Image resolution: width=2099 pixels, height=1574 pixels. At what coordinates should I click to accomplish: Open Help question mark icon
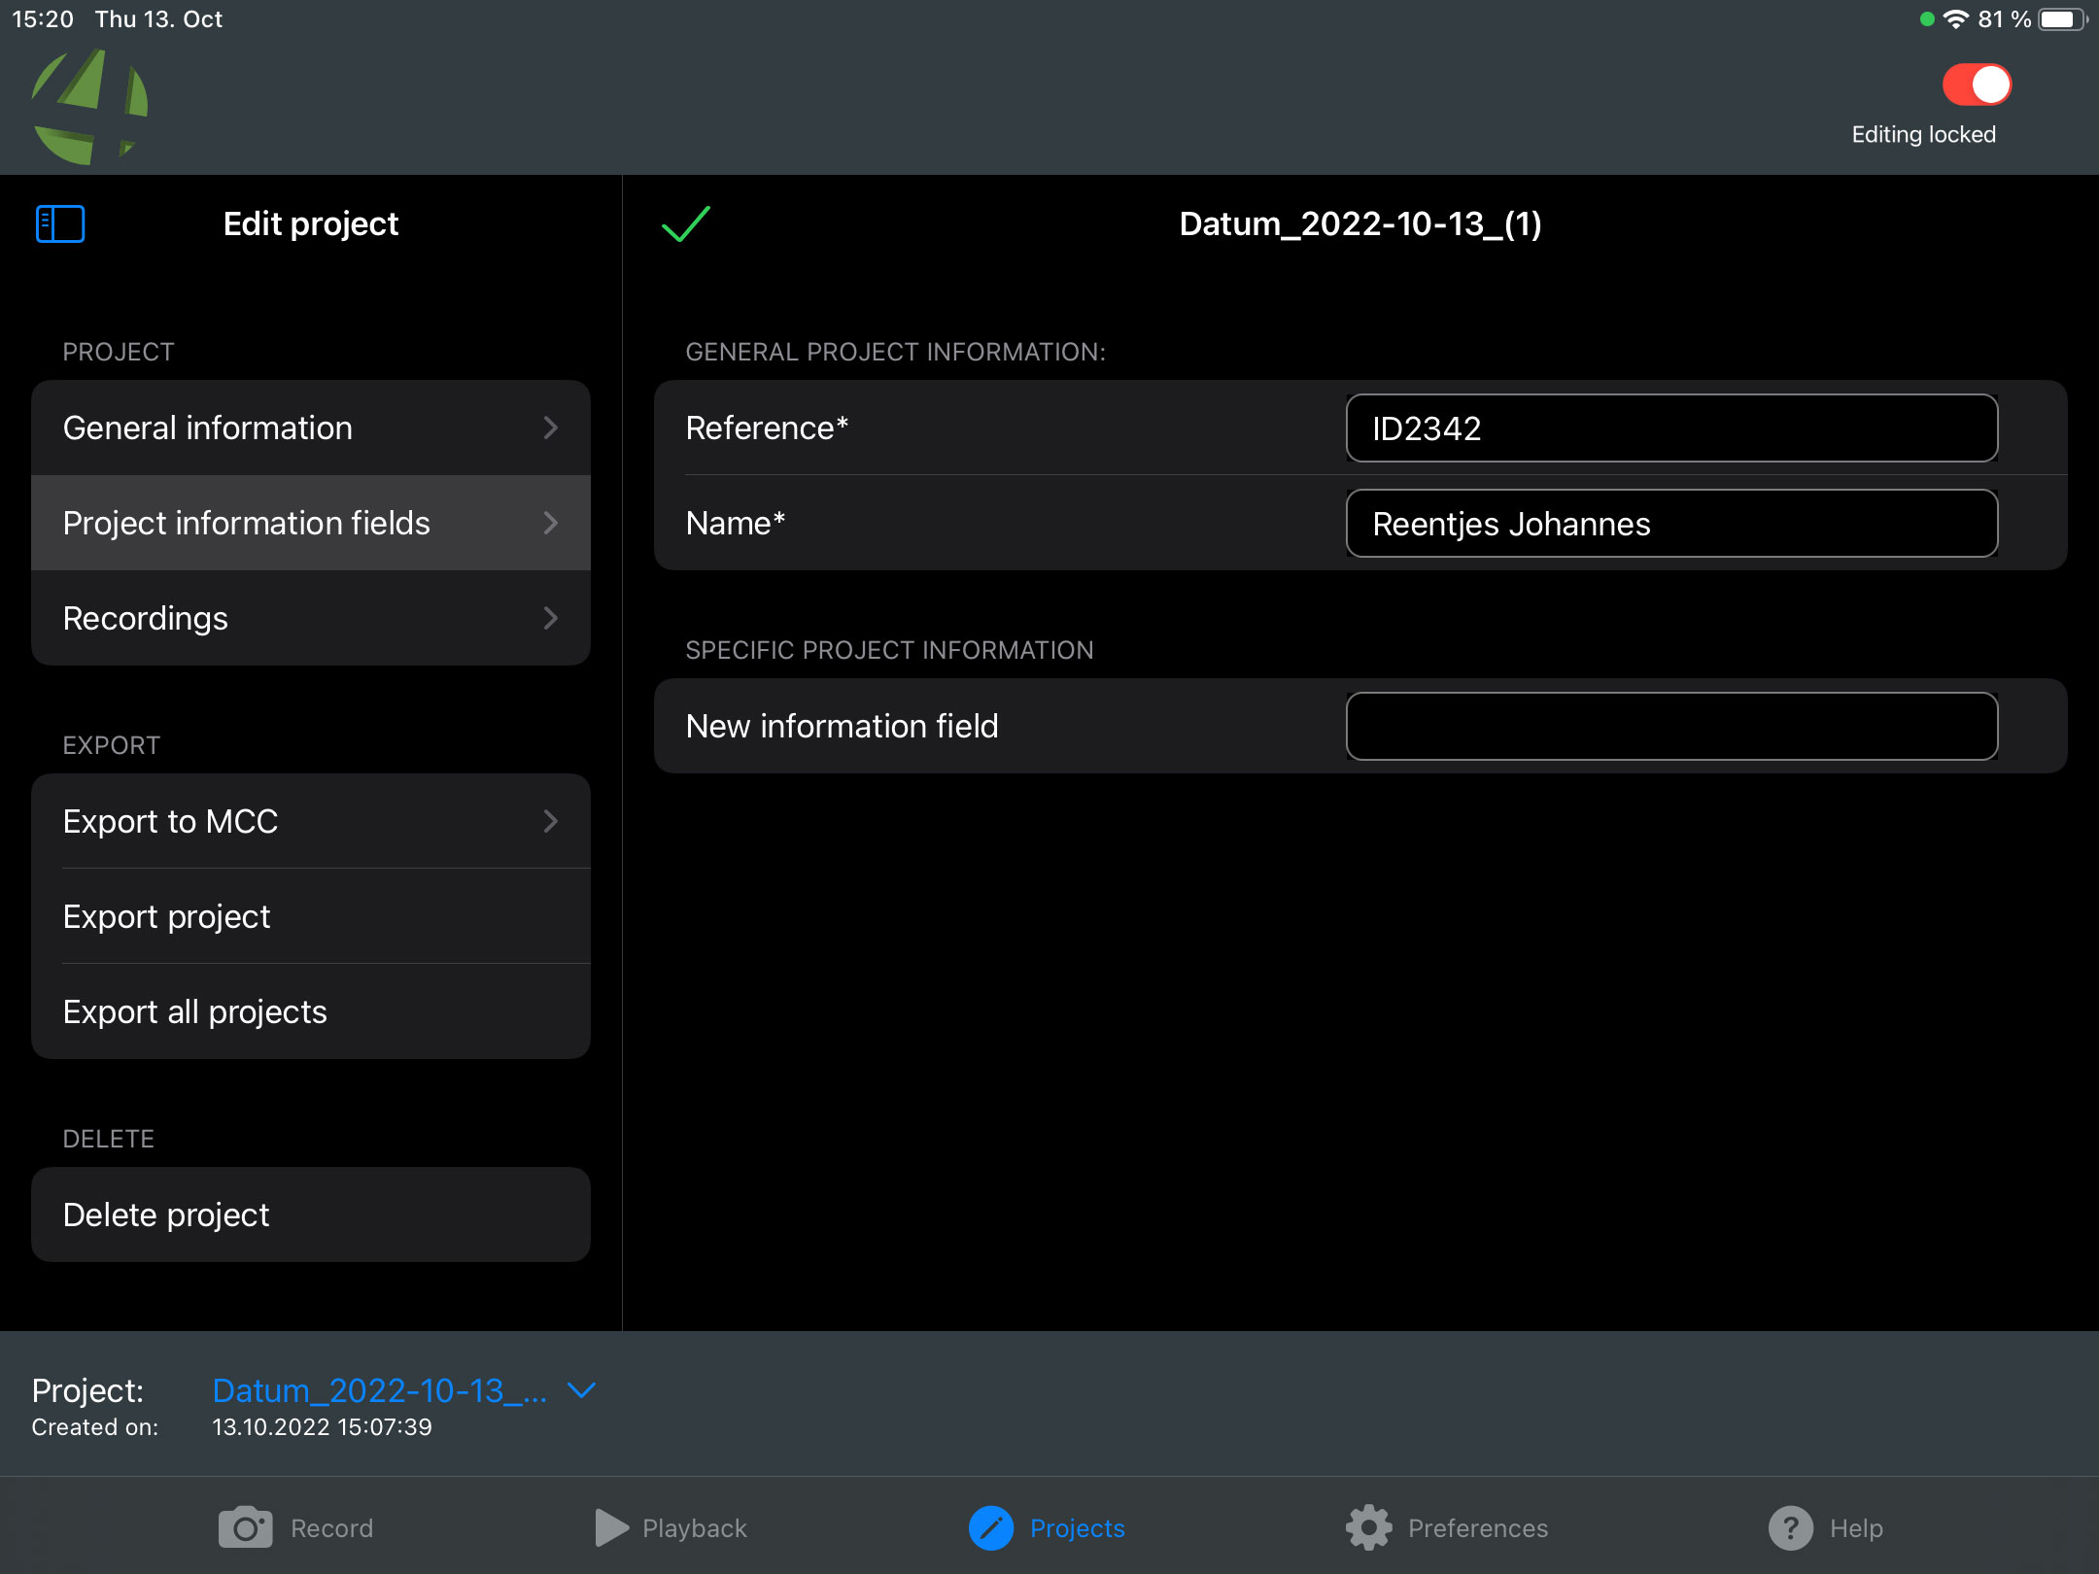click(x=1791, y=1527)
